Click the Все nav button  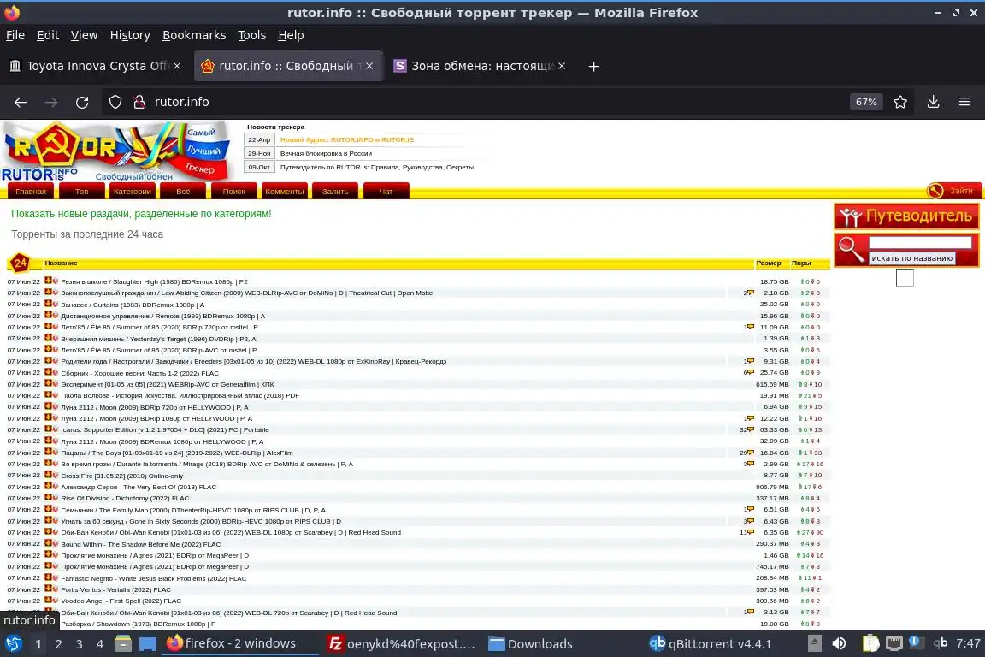click(x=183, y=191)
